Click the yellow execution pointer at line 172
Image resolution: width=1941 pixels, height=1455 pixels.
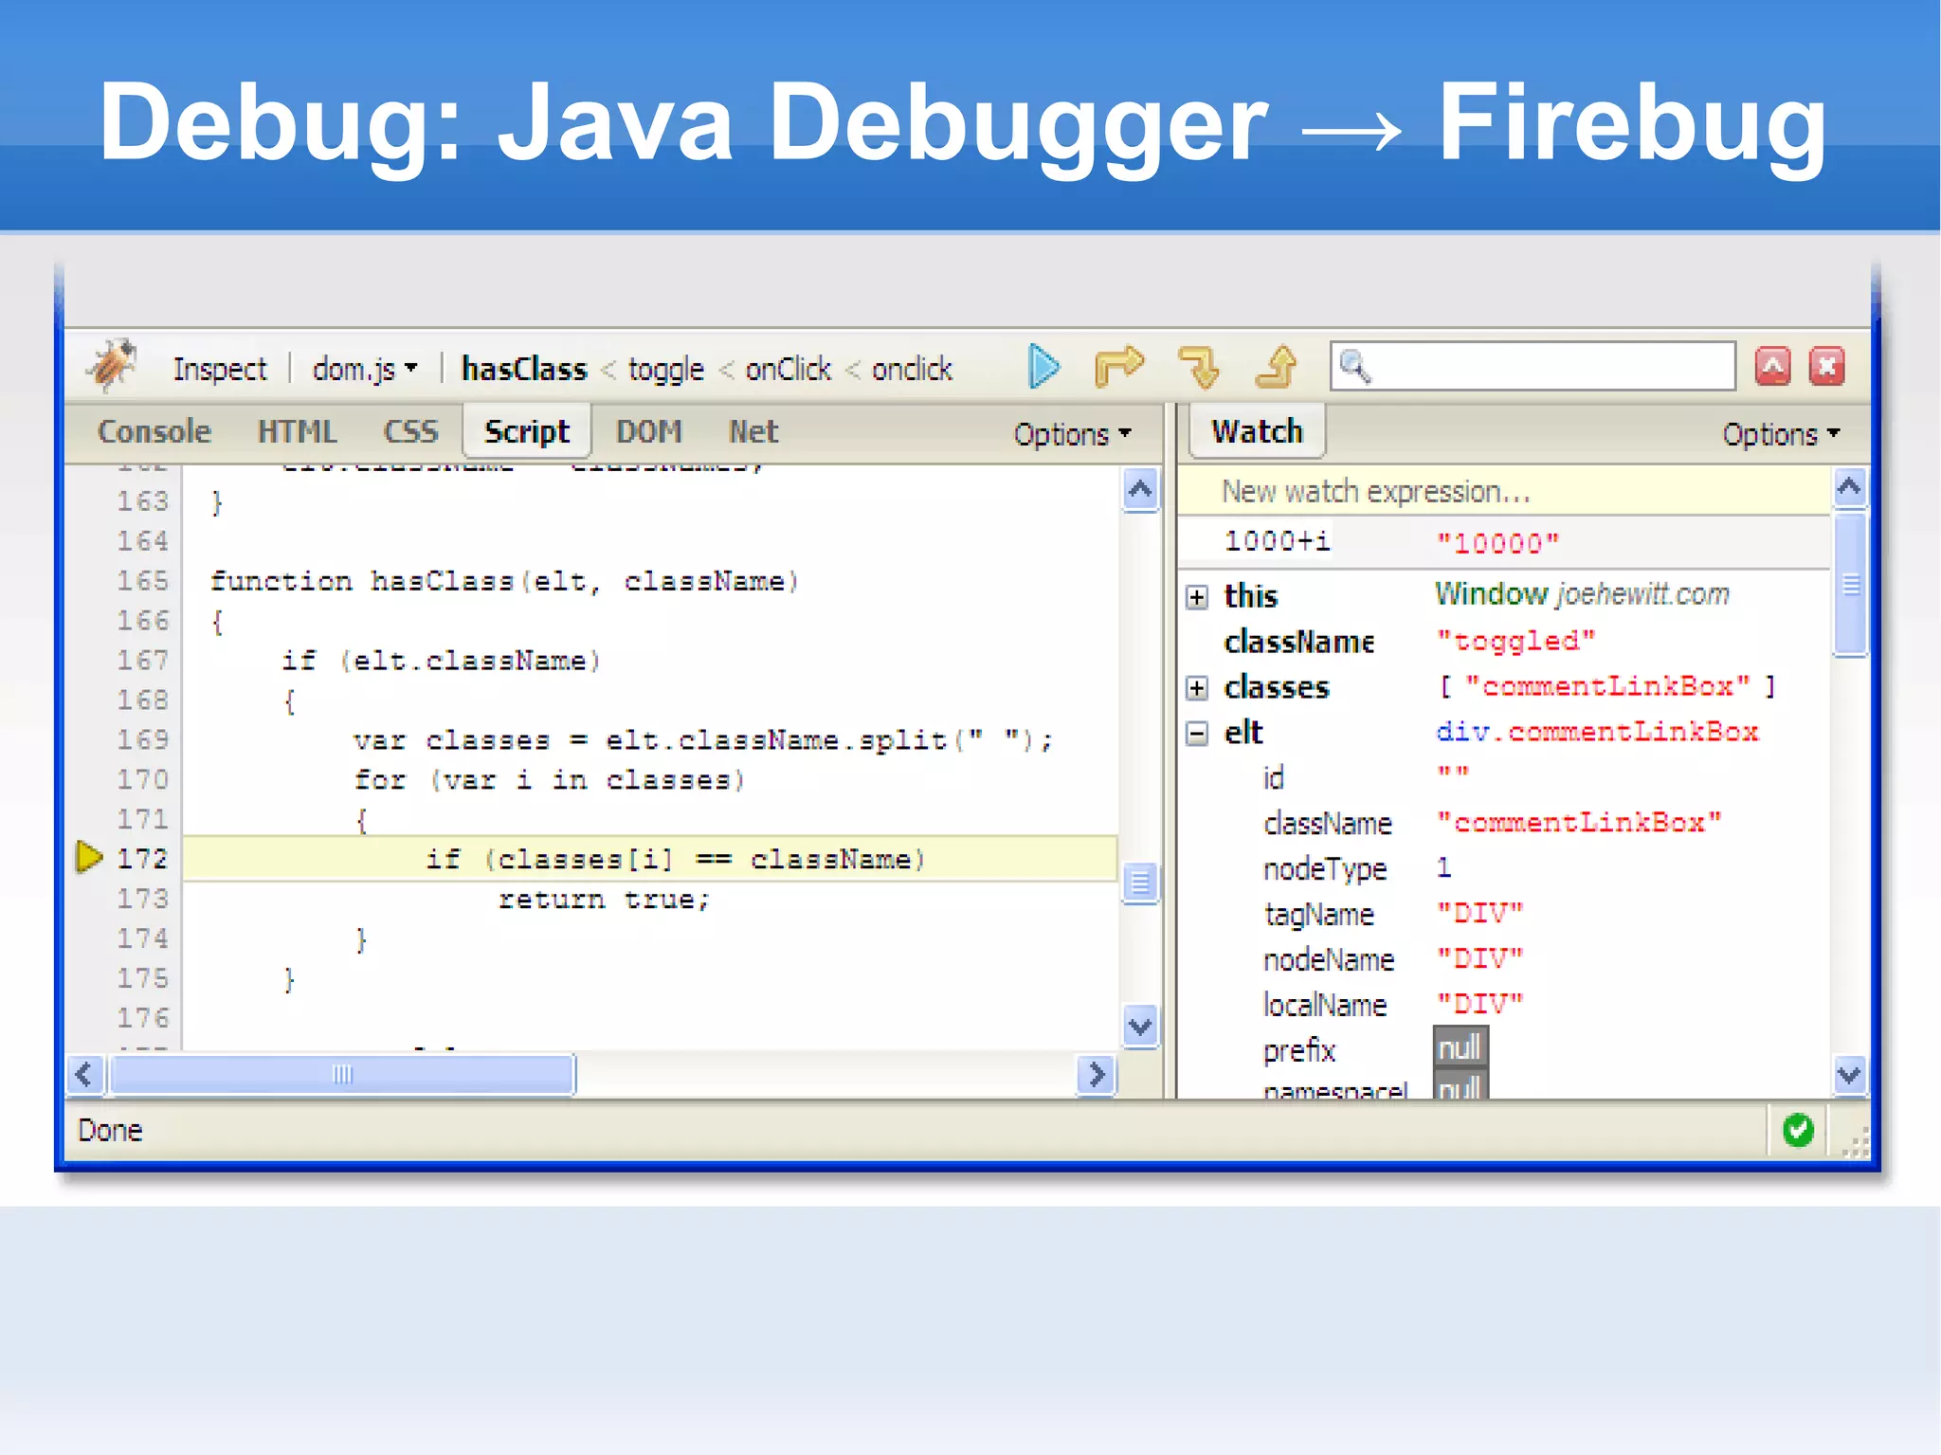point(89,857)
